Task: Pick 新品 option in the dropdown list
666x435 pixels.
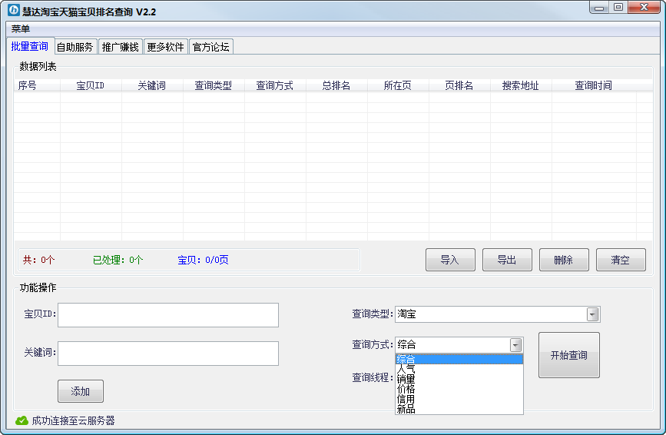Action: [x=406, y=409]
